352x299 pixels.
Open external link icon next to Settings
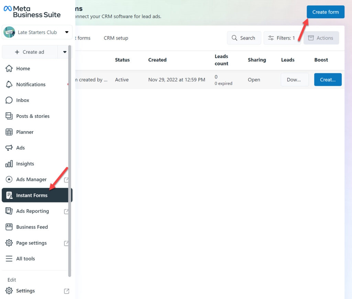point(66,291)
